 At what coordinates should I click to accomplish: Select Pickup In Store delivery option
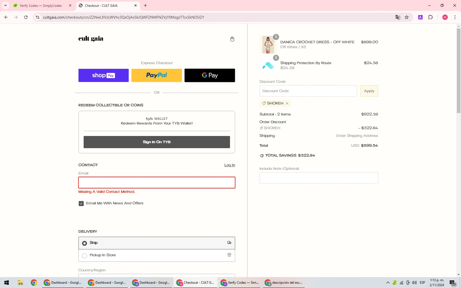[x=157, y=255]
